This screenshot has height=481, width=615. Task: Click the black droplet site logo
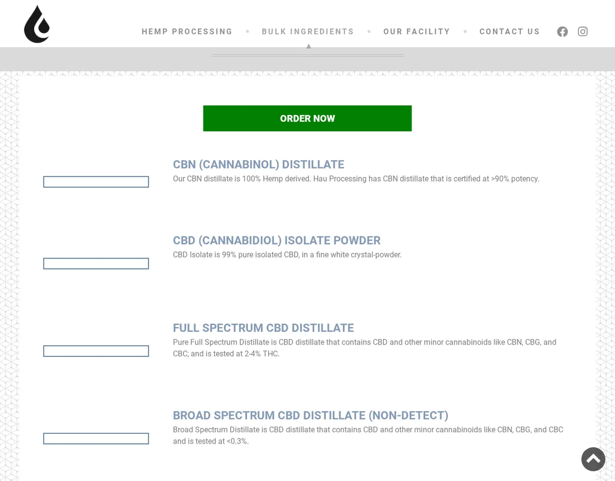pyautogui.click(x=37, y=24)
